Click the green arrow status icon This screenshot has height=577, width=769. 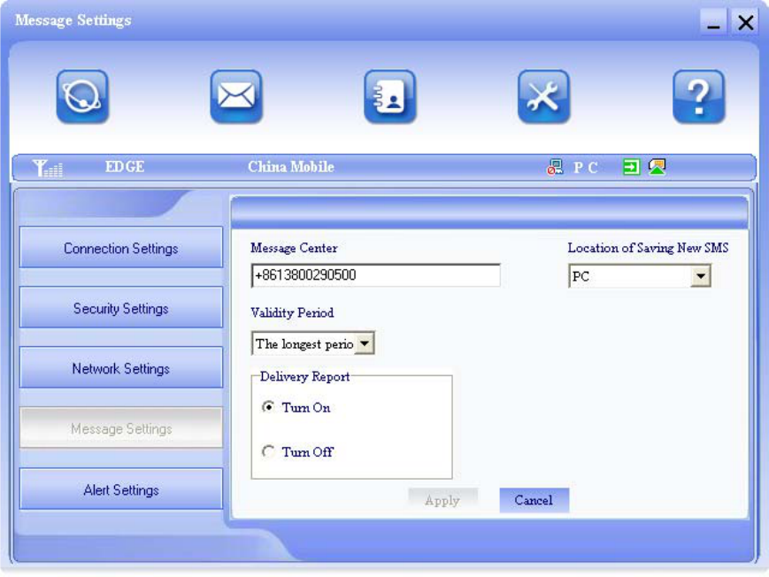coord(631,167)
